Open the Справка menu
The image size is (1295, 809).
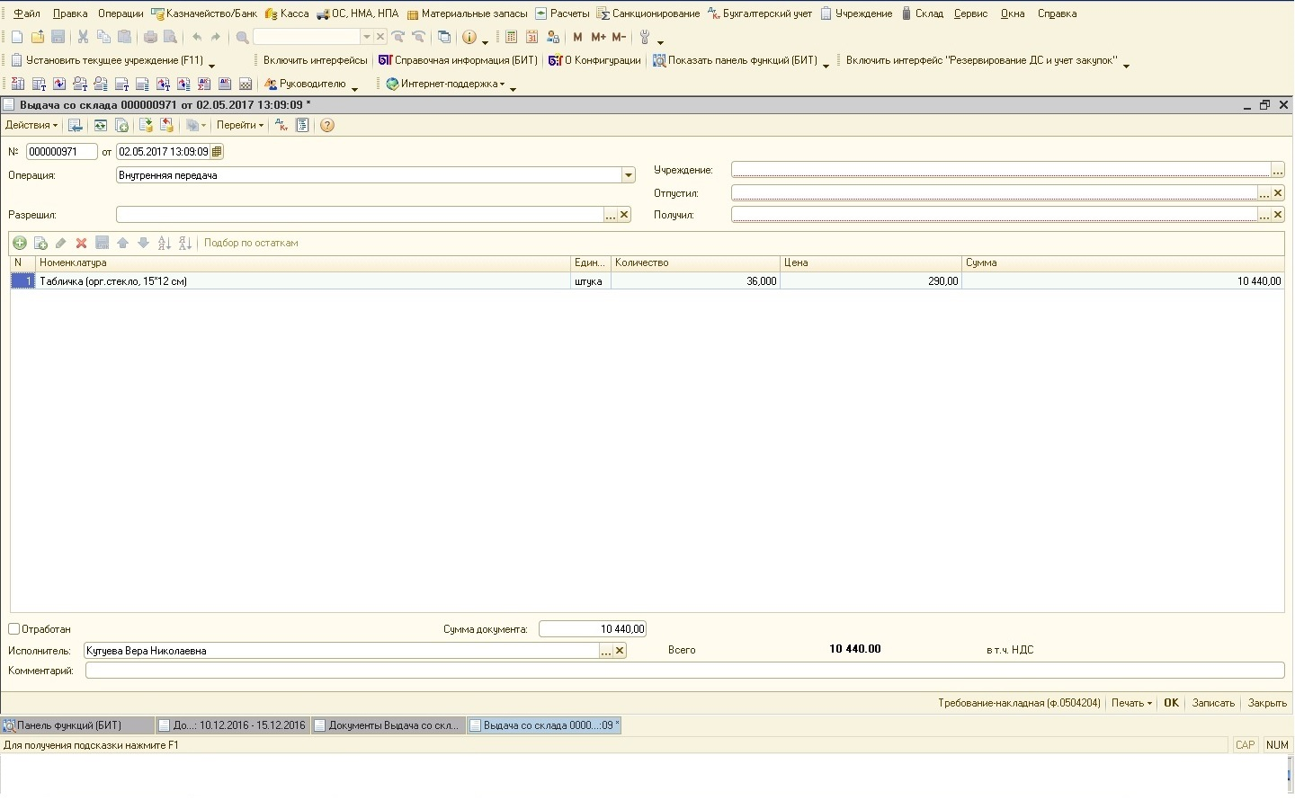click(1057, 13)
